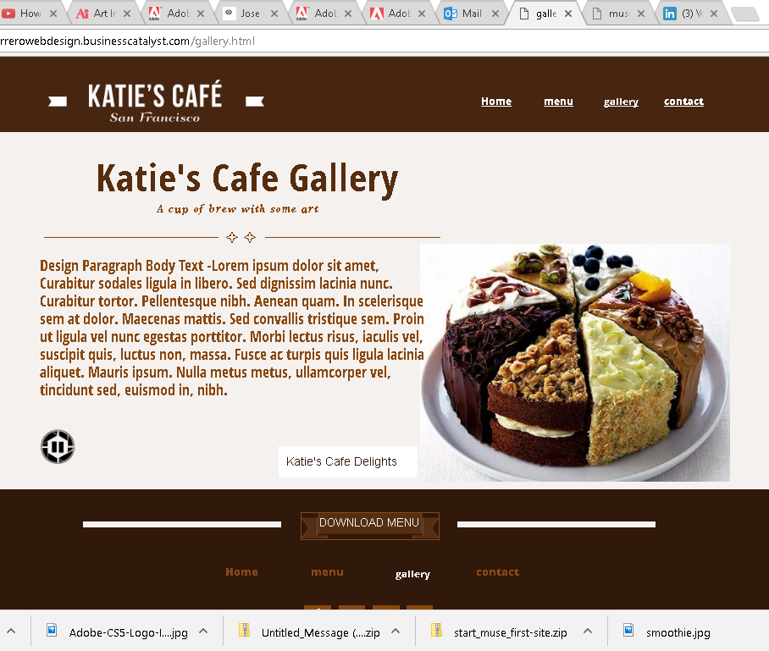Open the start_muse_first-site.zip download
This screenshot has height=651, width=769.
coord(510,632)
